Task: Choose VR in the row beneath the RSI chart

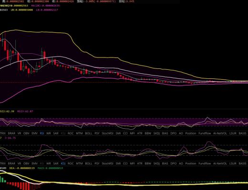Action: [x=19, y=133]
